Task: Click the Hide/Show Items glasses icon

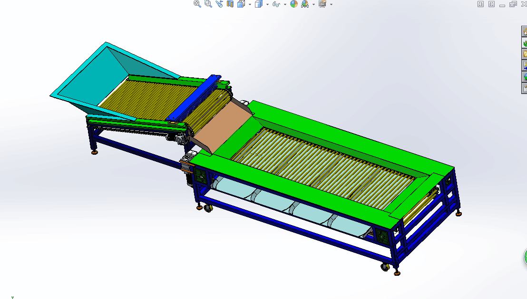Action: click(x=276, y=4)
